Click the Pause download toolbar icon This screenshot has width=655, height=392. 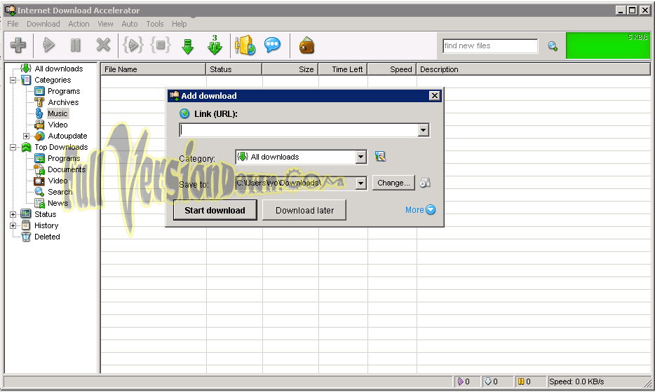[76, 45]
